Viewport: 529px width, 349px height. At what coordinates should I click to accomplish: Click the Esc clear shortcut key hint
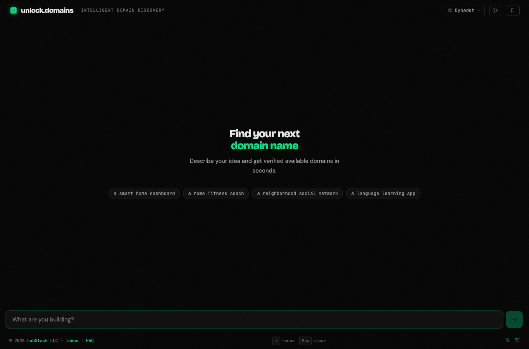(305, 340)
